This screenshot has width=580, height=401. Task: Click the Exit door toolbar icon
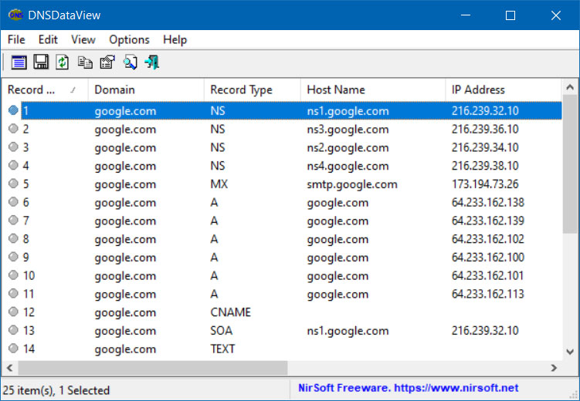152,62
